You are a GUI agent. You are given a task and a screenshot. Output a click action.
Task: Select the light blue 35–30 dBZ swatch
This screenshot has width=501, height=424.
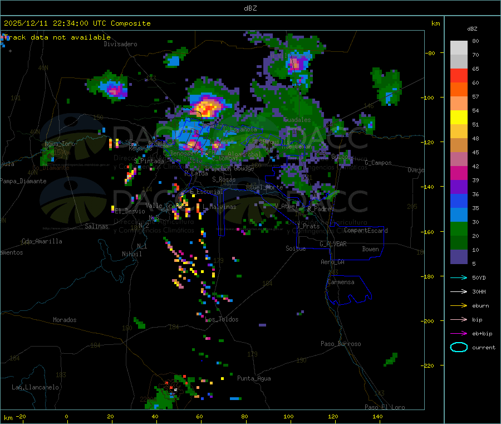coord(459,215)
